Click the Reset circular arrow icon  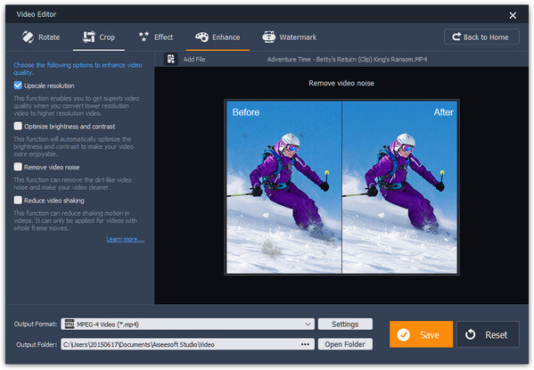[471, 334]
